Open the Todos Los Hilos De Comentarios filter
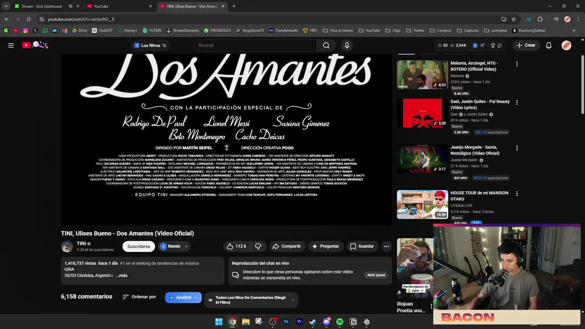585x329 pixels. pyautogui.click(x=251, y=300)
